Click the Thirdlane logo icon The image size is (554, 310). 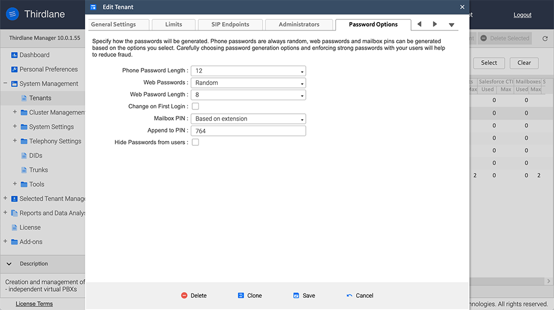[x=12, y=14]
